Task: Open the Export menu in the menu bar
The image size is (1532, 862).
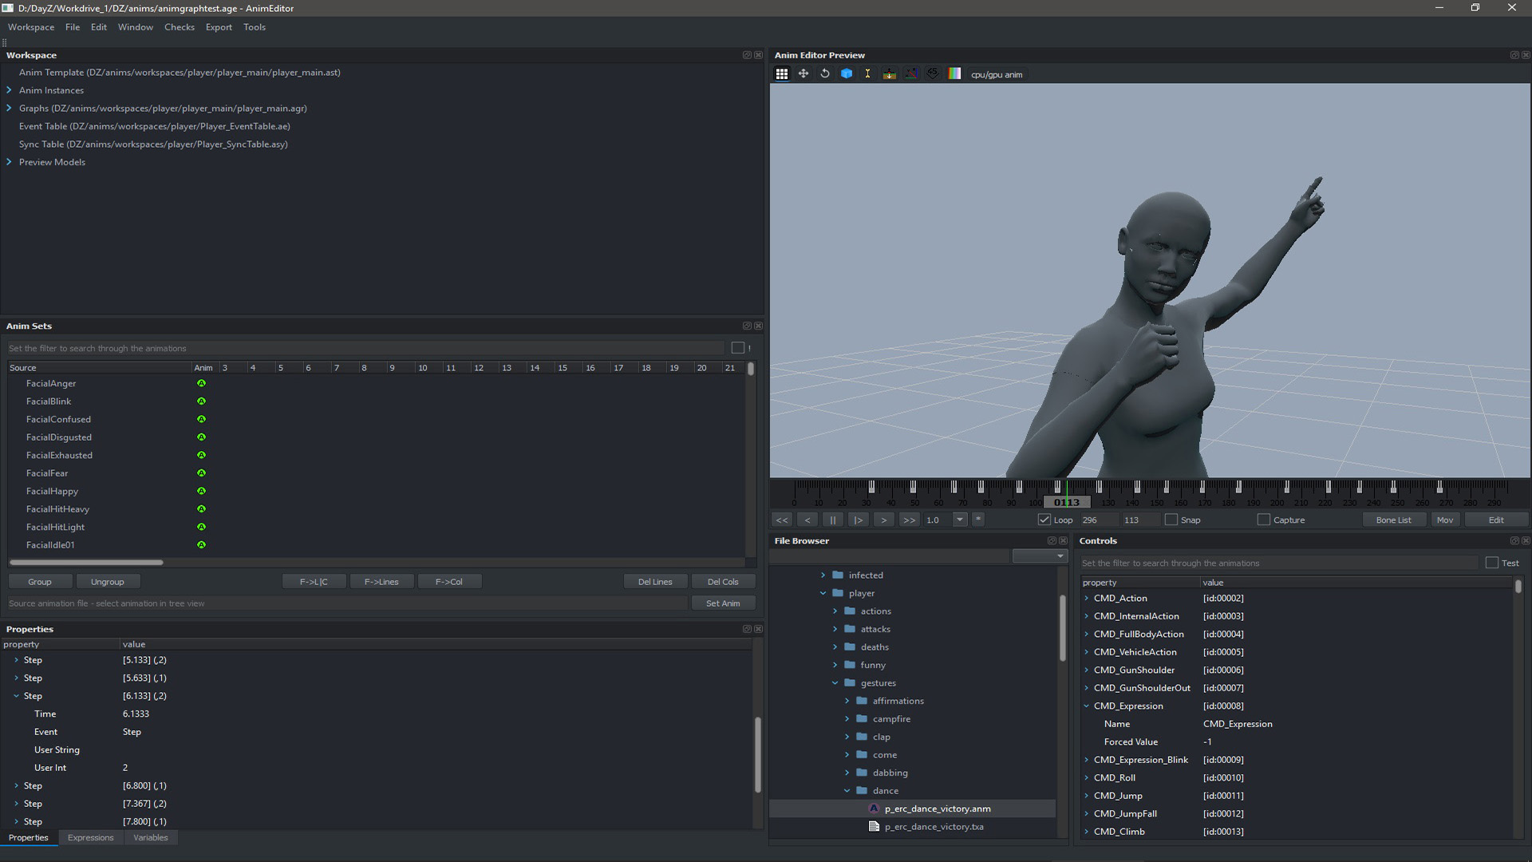Action: [218, 26]
